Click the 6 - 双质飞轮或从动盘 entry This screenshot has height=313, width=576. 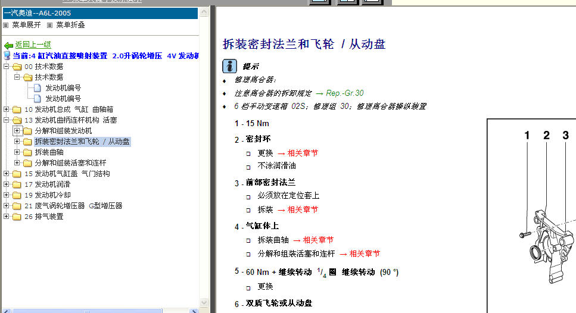click(x=273, y=303)
